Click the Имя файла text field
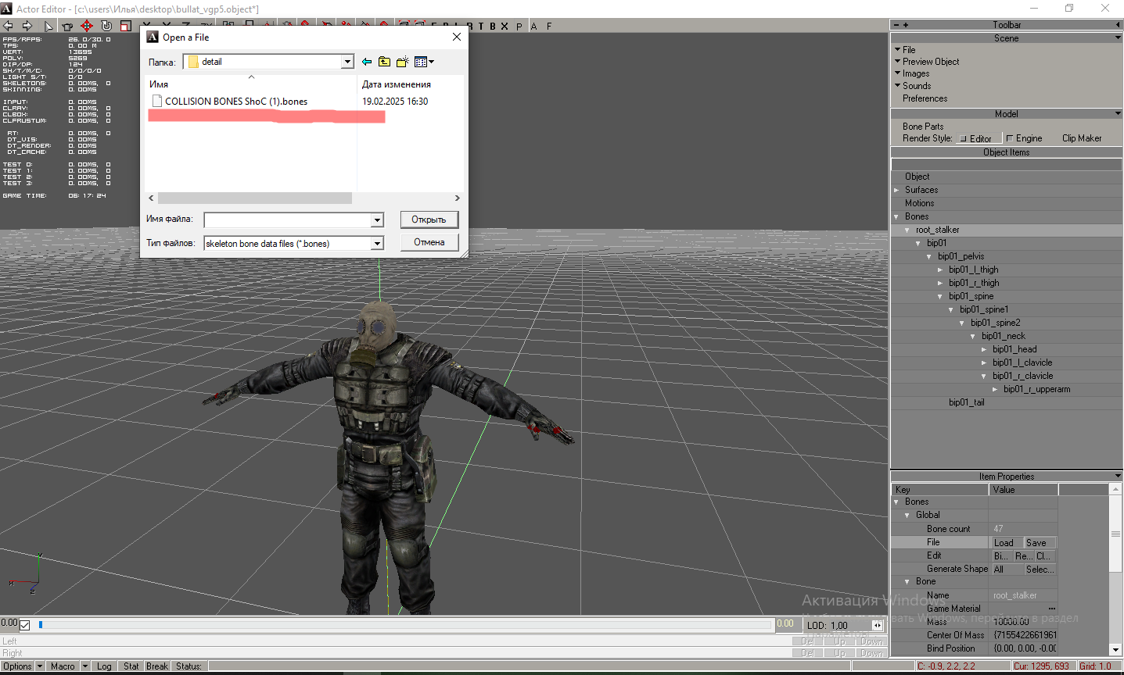Viewport: 1124px width, 675px height. tap(288, 220)
